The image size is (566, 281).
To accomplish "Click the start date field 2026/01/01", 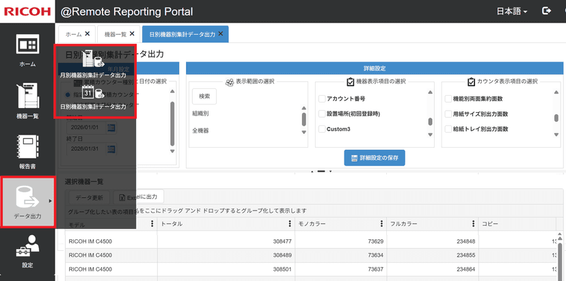I will tap(86, 127).
